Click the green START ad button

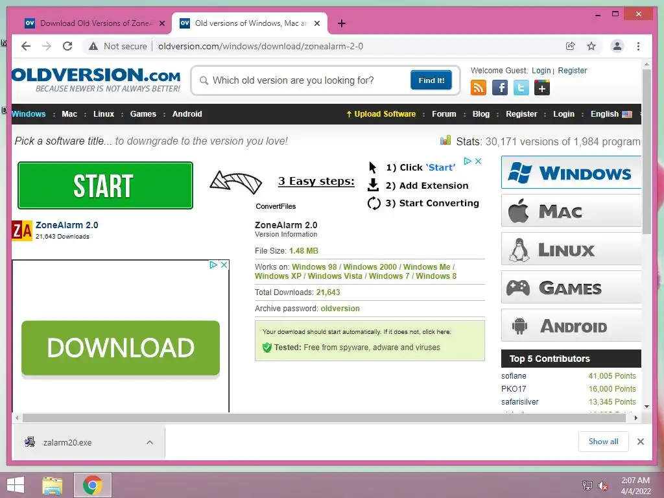(x=105, y=185)
